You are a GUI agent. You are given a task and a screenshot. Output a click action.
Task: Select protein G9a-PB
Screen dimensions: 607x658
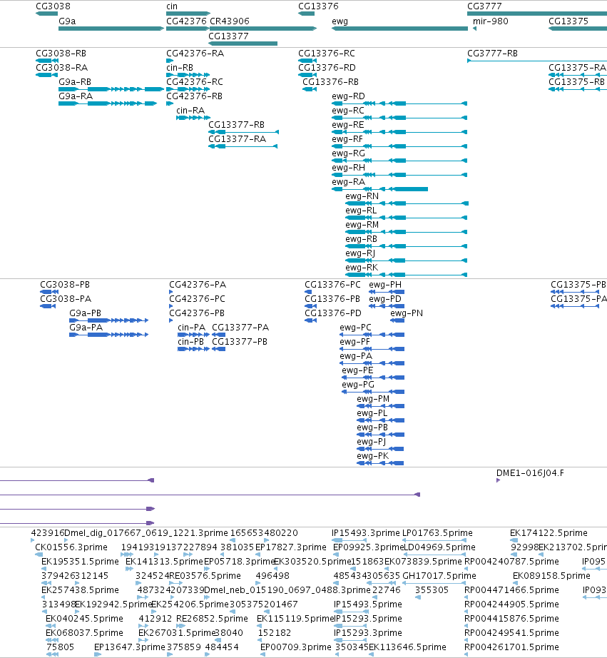point(108,320)
